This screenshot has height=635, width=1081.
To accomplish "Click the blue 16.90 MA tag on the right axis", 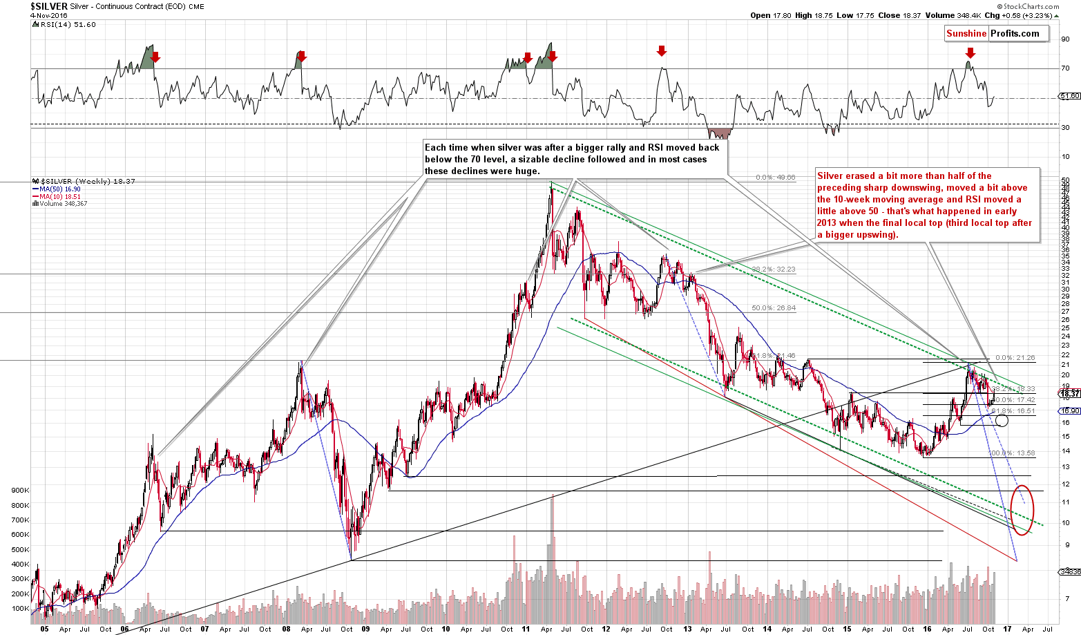I will (1069, 410).
